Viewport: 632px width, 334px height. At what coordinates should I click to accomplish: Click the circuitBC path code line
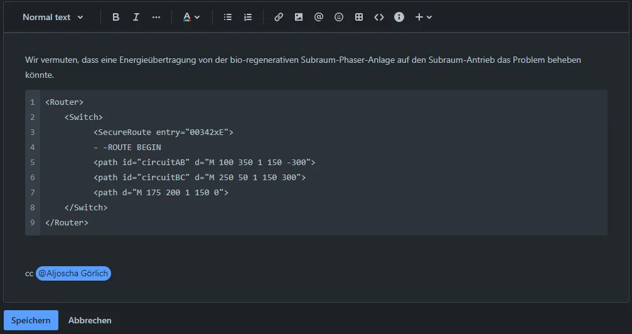coord(200,178)
